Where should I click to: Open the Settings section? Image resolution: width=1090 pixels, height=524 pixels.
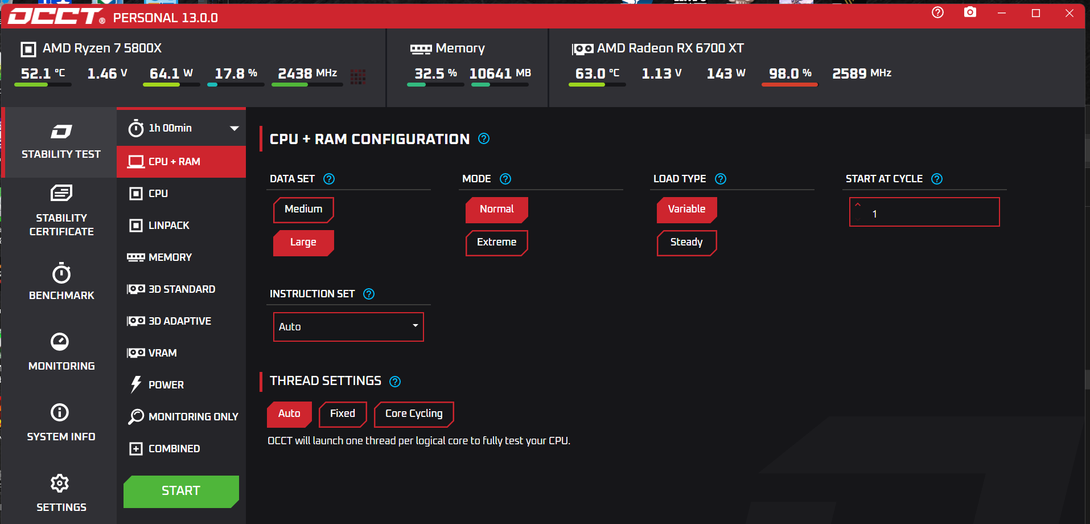point(61,493)
